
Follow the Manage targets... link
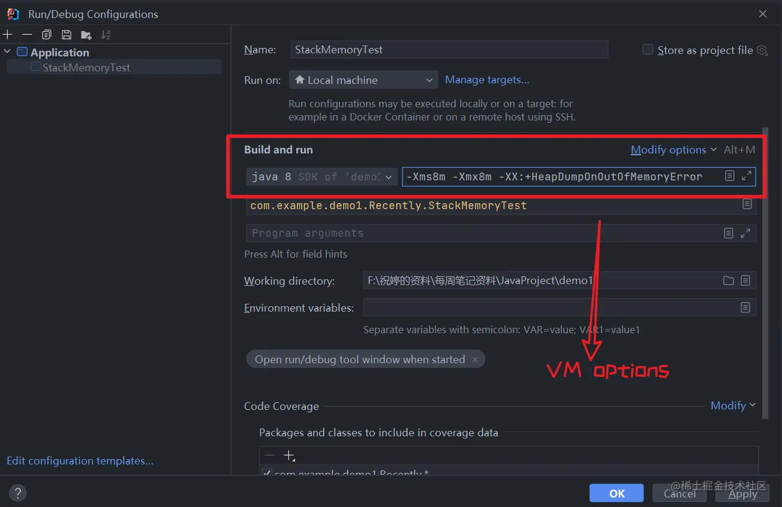(487, 80)
